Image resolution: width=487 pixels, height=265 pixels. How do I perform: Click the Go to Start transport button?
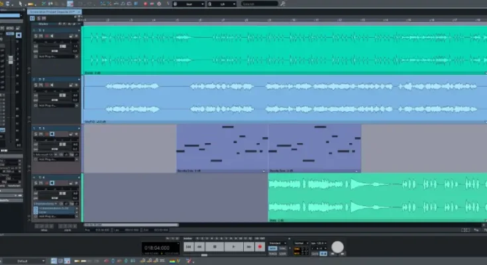coord(188,246)
